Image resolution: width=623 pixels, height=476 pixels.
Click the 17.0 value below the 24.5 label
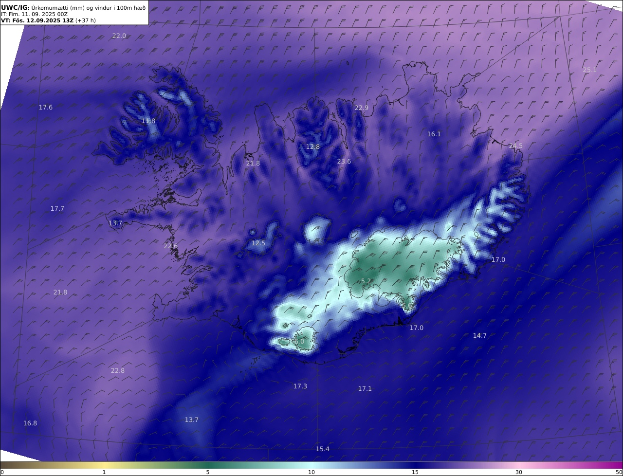click(498, 260)
